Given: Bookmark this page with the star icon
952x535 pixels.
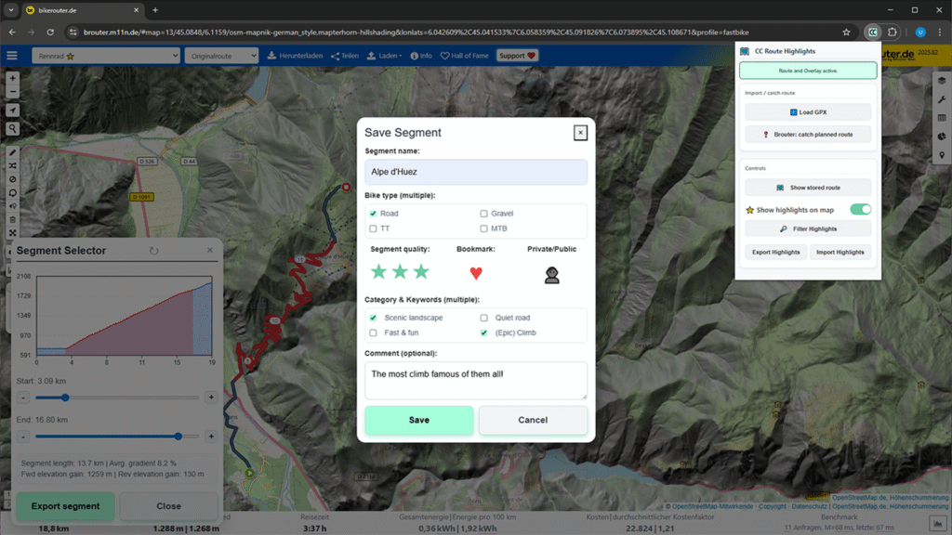Looking at the screenshot, I should point(846,32).
